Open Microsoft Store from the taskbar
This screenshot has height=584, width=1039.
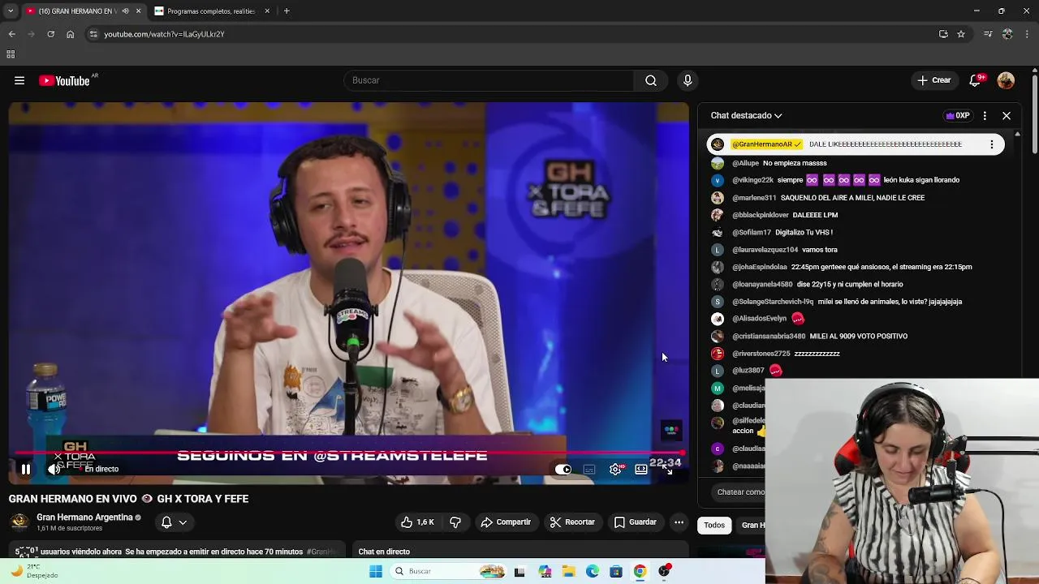pyautogui.click(x=616, y=571)
